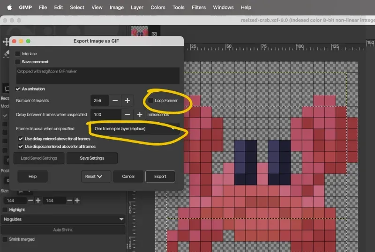Open the File menu

click(x=43, y=7)
